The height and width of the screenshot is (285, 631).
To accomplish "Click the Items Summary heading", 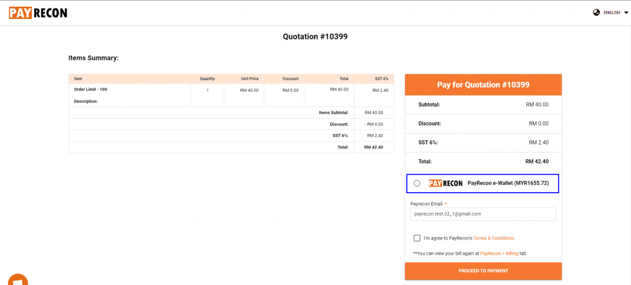I will point(94,58).
